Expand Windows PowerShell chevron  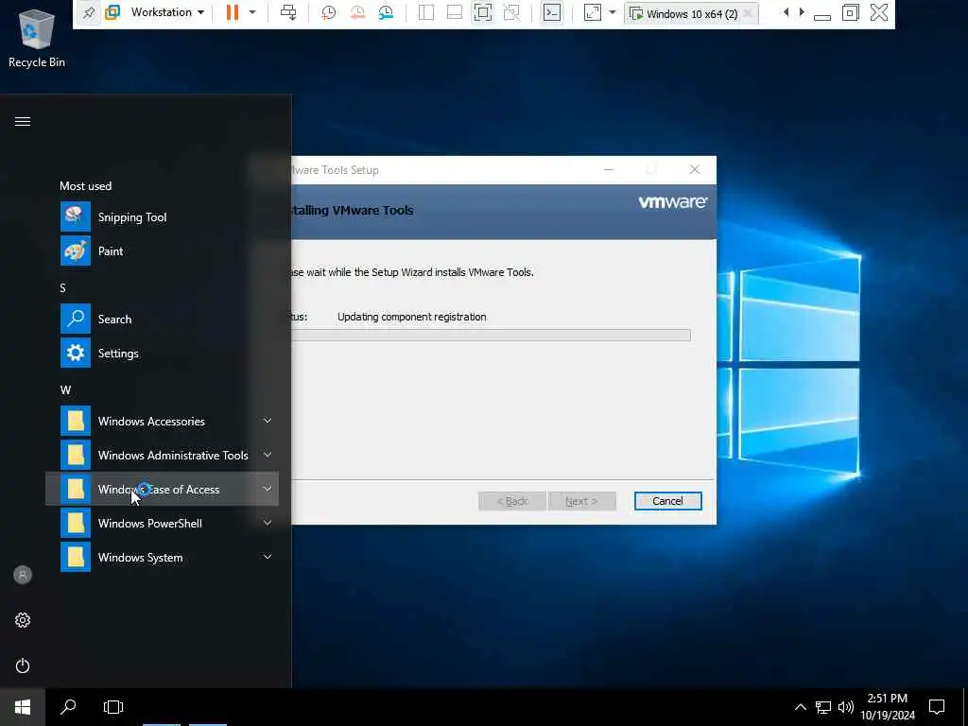click(268, 522)
